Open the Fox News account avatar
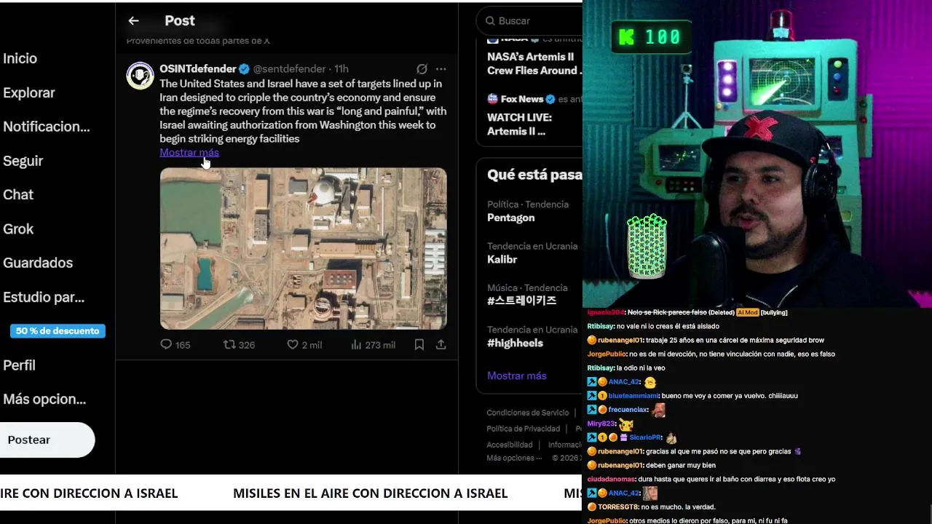 click(x=492, y=99)
